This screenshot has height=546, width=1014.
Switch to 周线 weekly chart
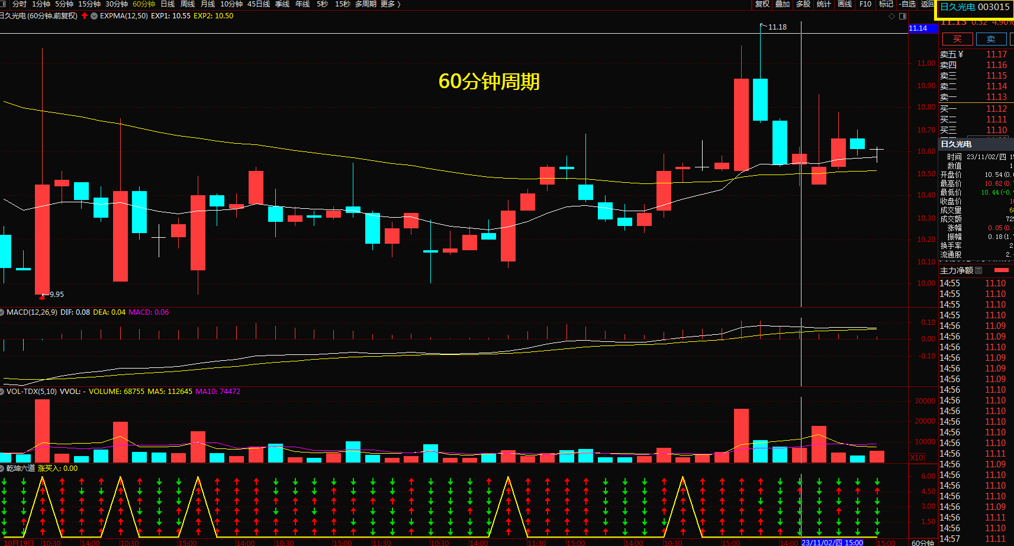pyautogui.click(x=188, y=4)
